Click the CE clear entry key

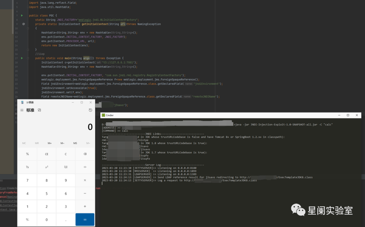pyautogui.click(x=47, y=154)
